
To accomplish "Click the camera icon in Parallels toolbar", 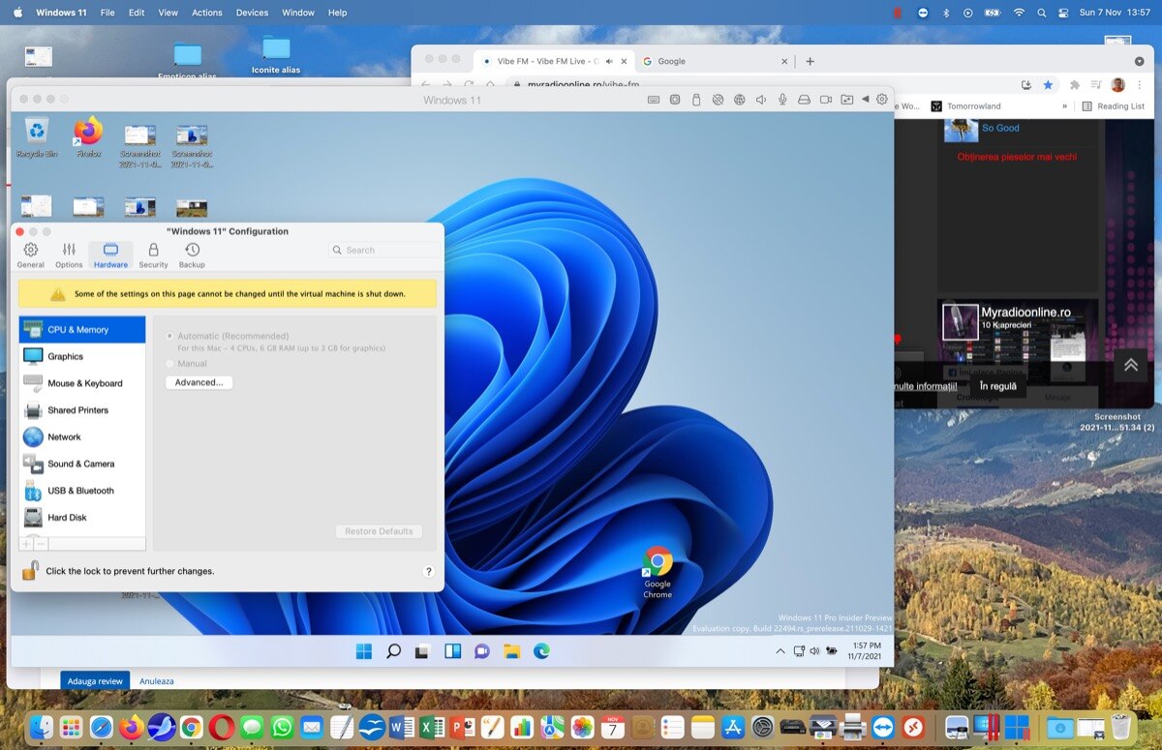I will (826, 100).
